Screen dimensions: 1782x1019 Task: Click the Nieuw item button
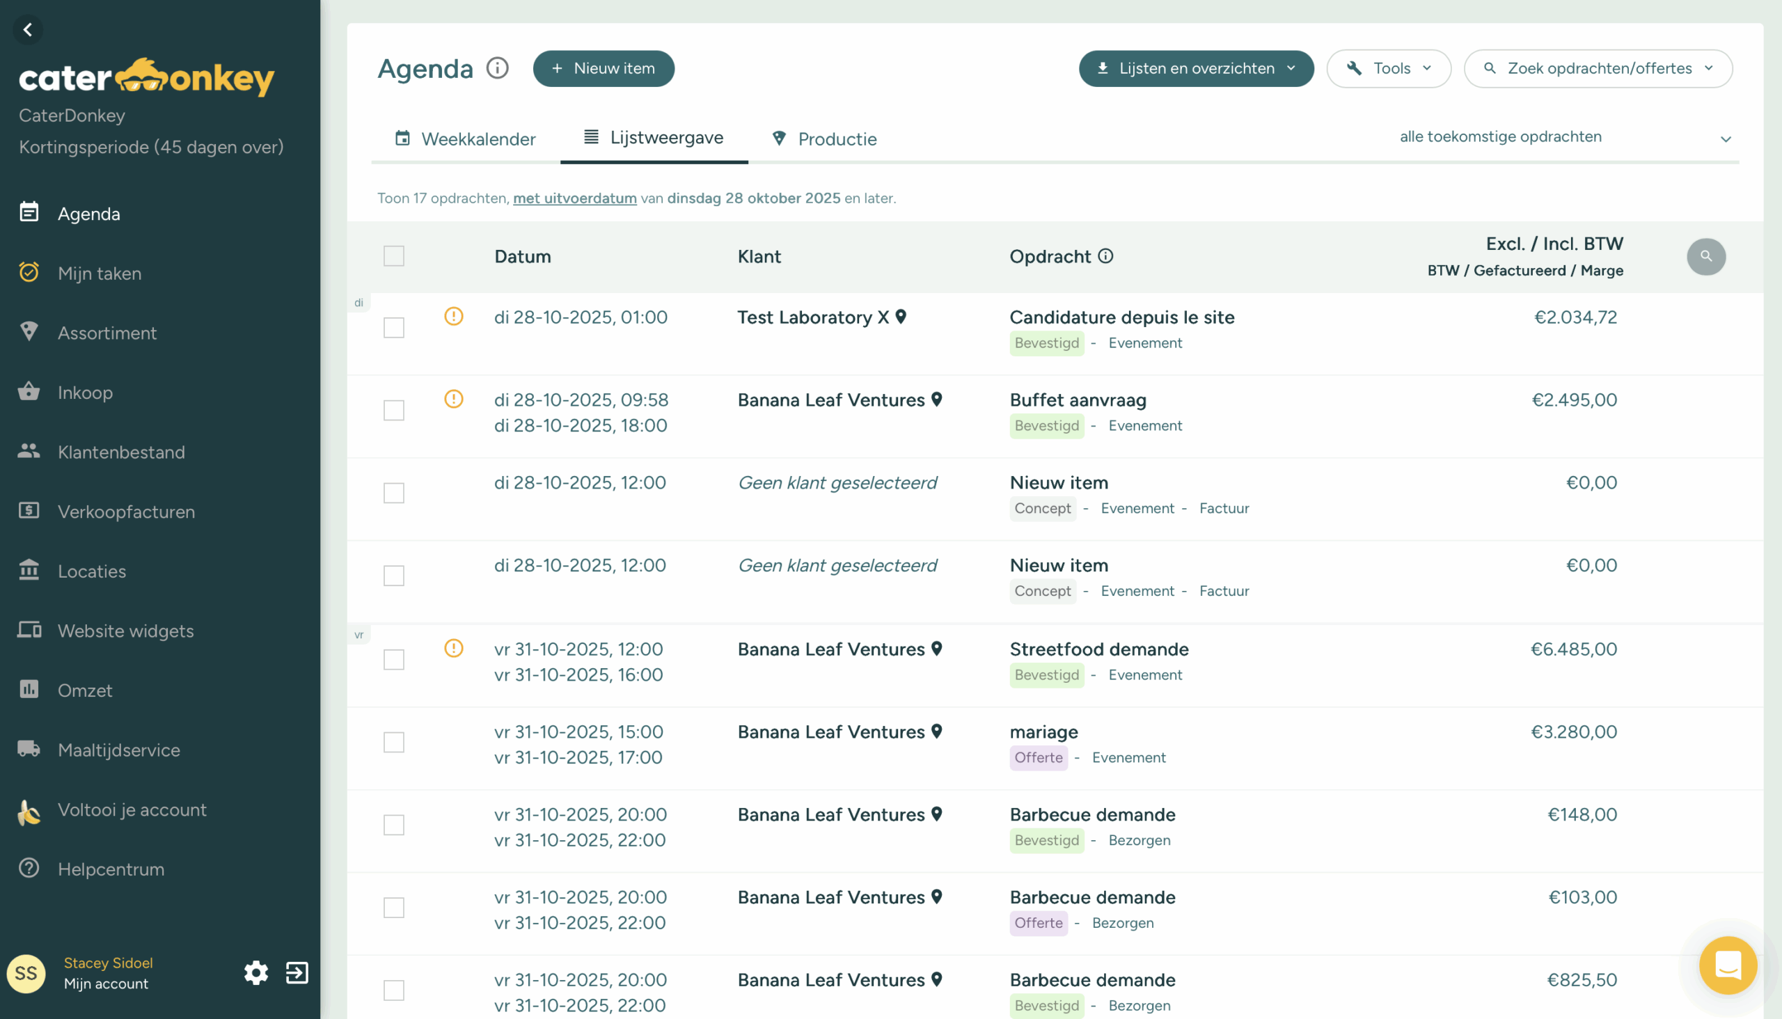(x=604, y=69)
